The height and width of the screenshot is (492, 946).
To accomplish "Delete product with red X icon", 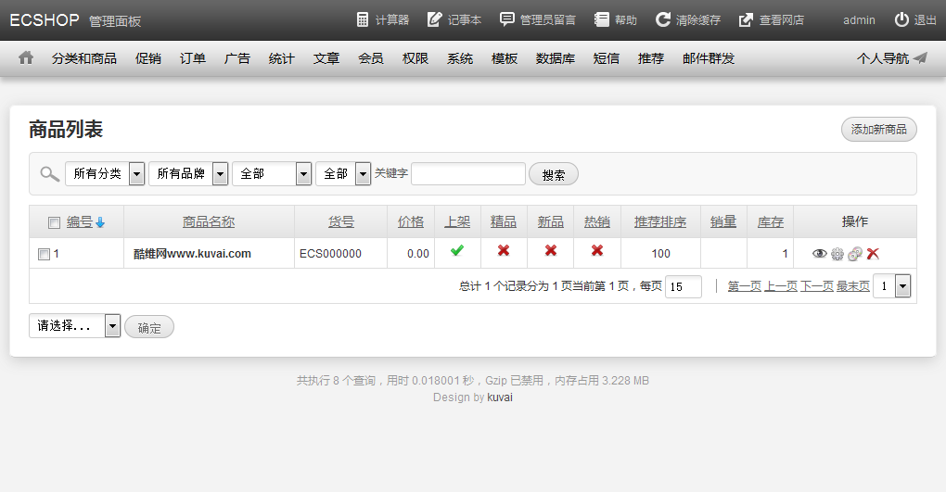I will coord(873,254).
